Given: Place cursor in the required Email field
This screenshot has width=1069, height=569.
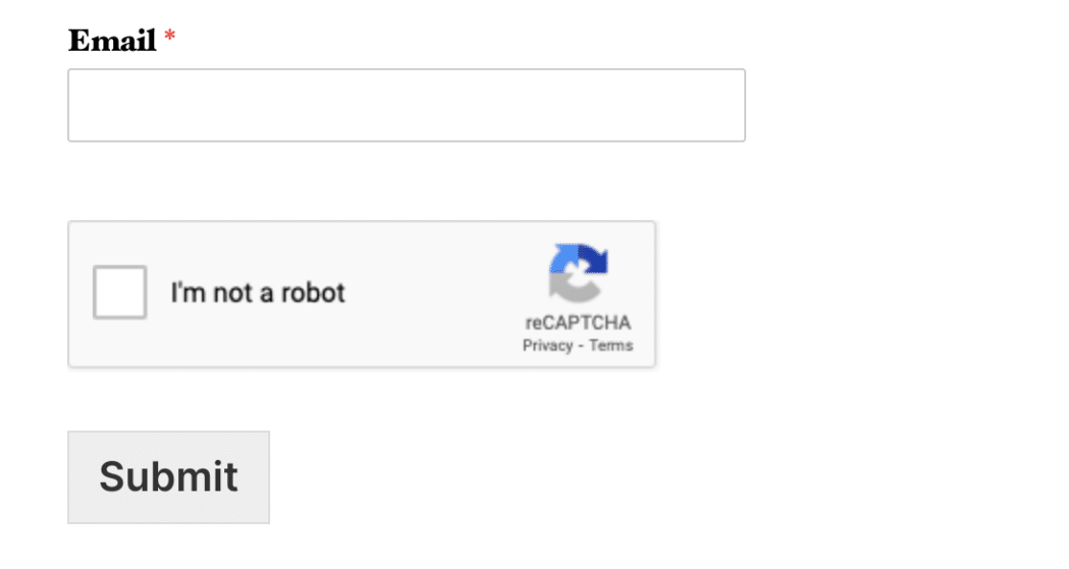Looking at the screenshot, I should pos(406,105).
